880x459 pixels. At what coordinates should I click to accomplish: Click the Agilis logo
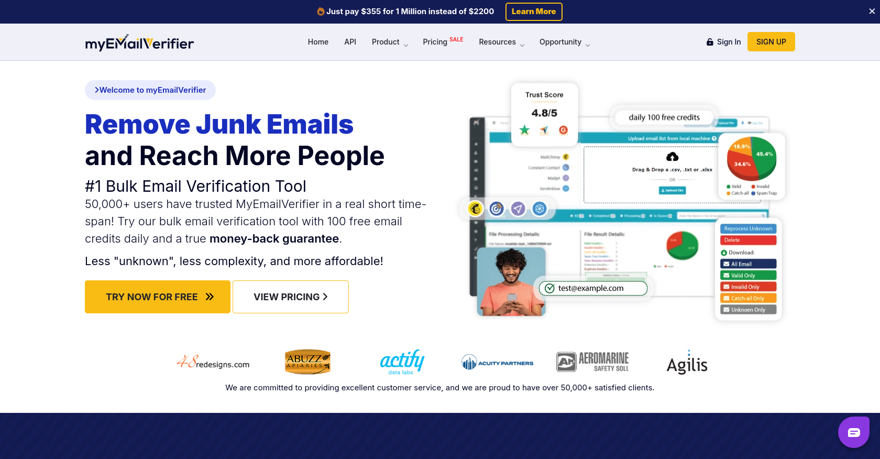pos(687,363)
